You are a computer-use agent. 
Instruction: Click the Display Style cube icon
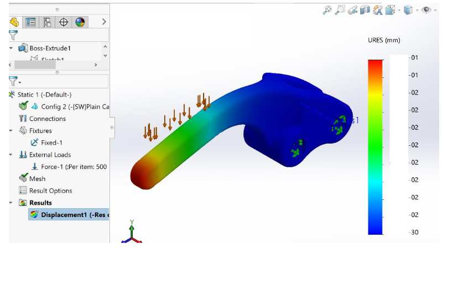408,10
